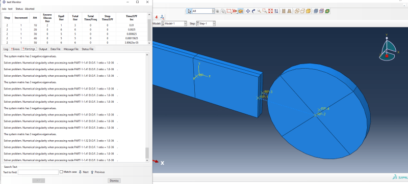
Task: Click the Cycle Views arrows icon
Action: tap(276, 11)
